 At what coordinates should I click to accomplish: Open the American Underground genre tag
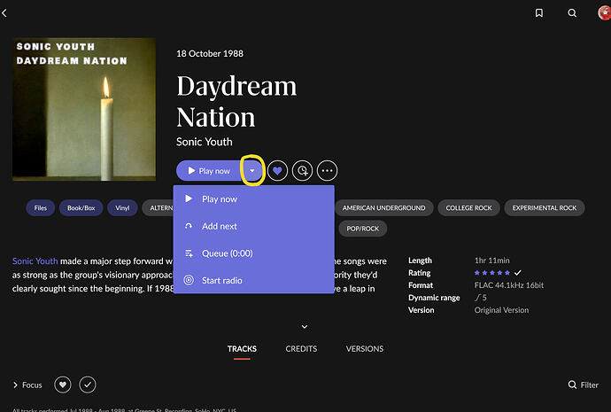(x=383, y=207)
